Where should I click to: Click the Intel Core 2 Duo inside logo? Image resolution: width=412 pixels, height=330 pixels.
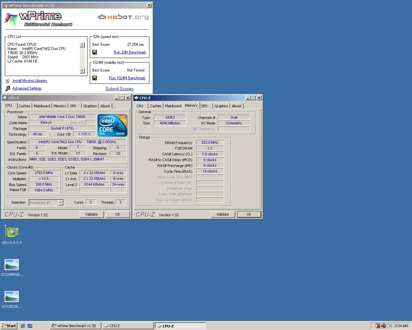click(x=112, y=125)
